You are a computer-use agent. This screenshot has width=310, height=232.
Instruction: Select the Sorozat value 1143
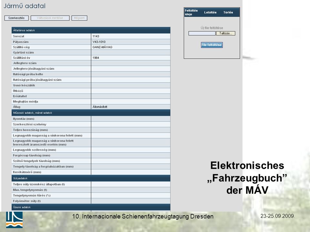point(96,36)
